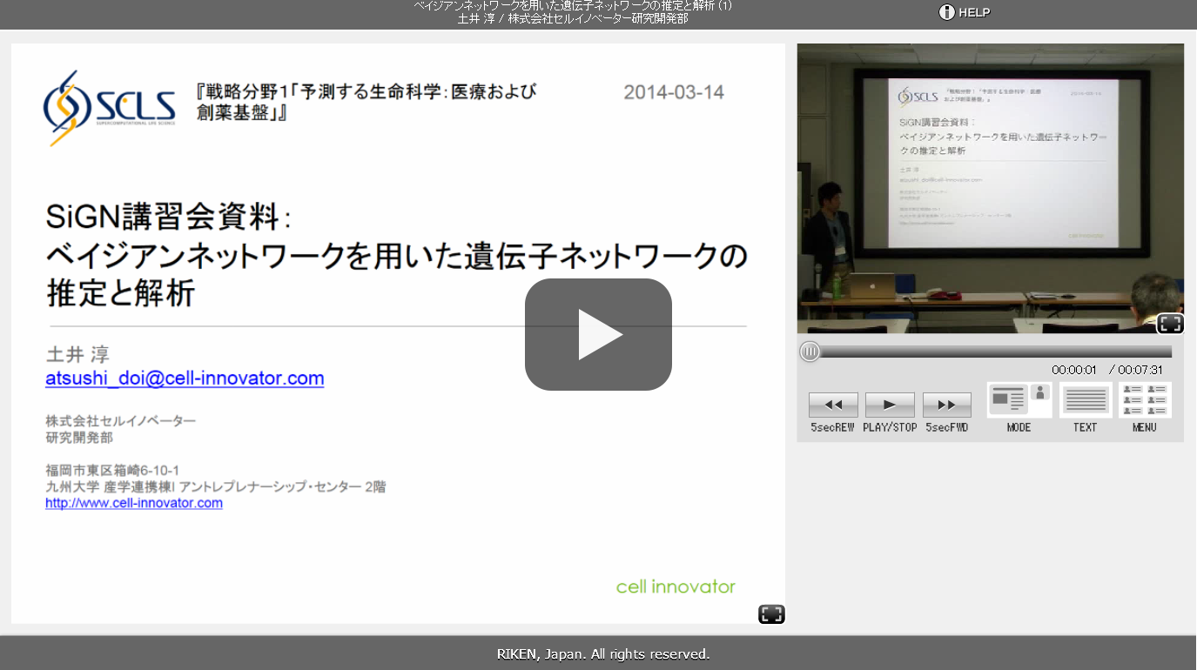Open the http://www.cell-innovator.com link
Image resolution: width=1197 pixels, height=670 pixels.
point(134,503)
